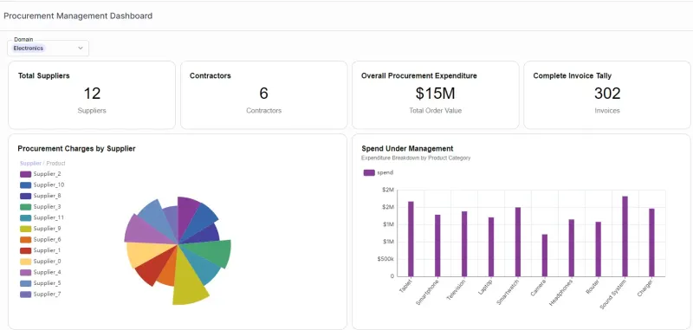Viewport: 693px width, 330px height.
Task: Click the 302 invoice tally value
Action: click(x=607, y=94)
